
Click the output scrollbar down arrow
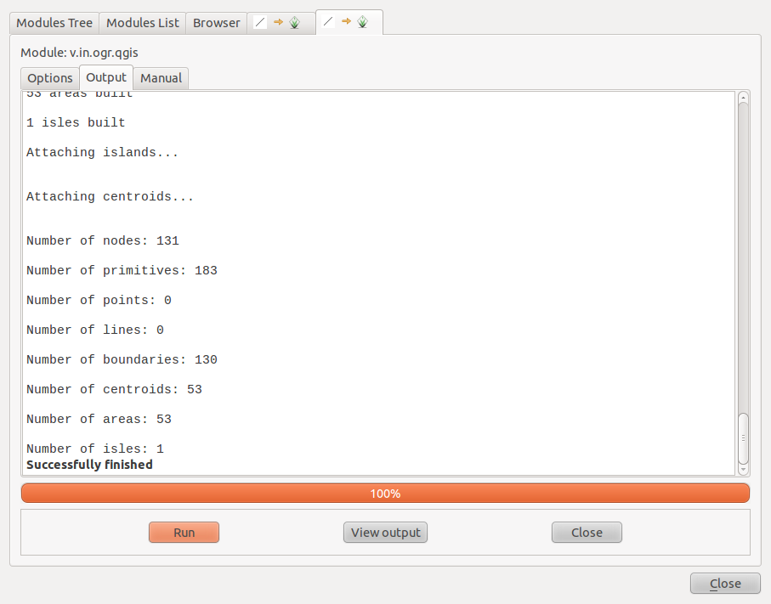(744, 469)
